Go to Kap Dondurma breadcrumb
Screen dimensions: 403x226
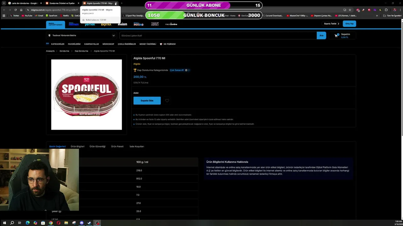pos(81,51)
